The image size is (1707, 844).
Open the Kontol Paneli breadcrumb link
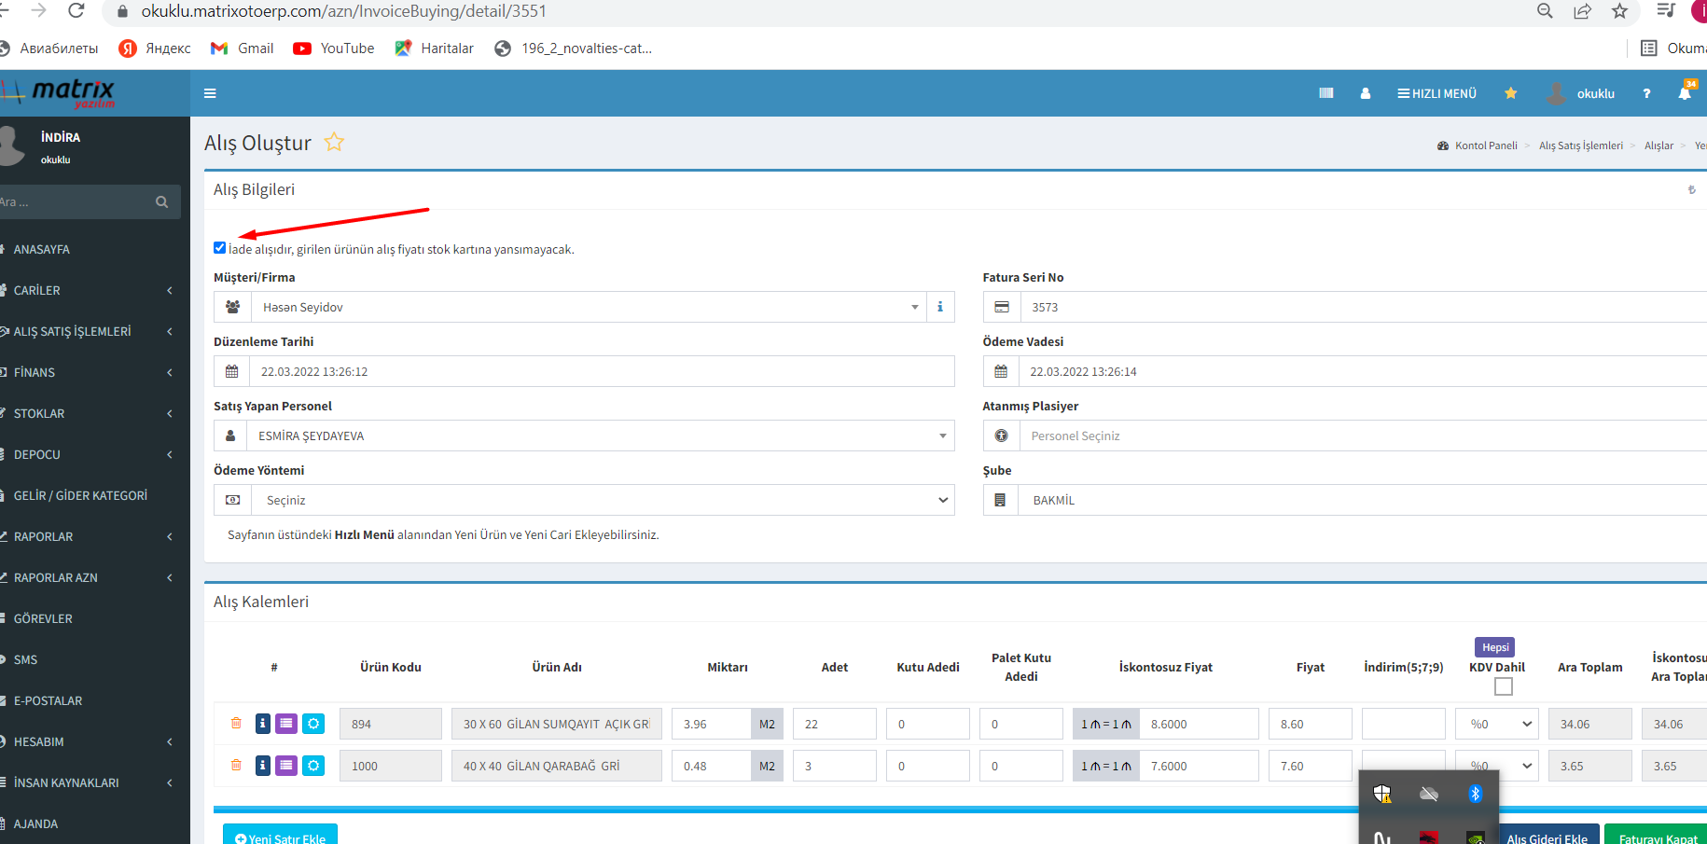(x=1485, y=145)
